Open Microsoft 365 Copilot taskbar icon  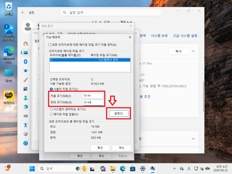[103, 169]
